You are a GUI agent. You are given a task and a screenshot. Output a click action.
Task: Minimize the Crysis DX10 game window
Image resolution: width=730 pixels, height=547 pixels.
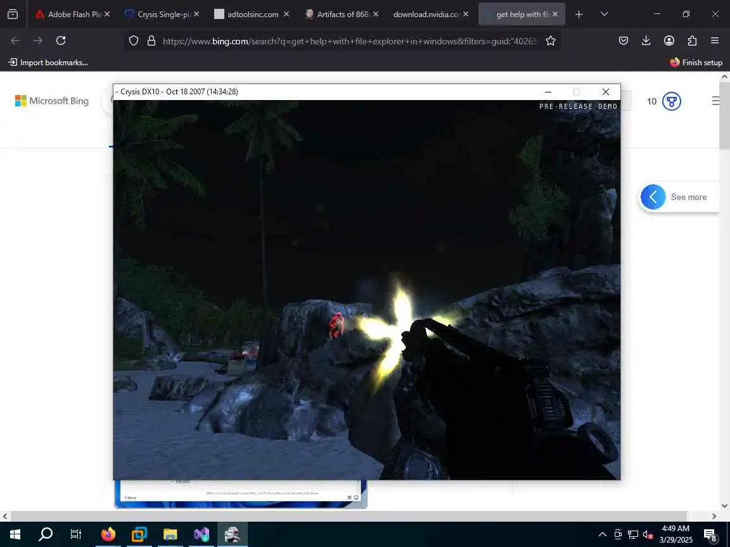(548, 92)
